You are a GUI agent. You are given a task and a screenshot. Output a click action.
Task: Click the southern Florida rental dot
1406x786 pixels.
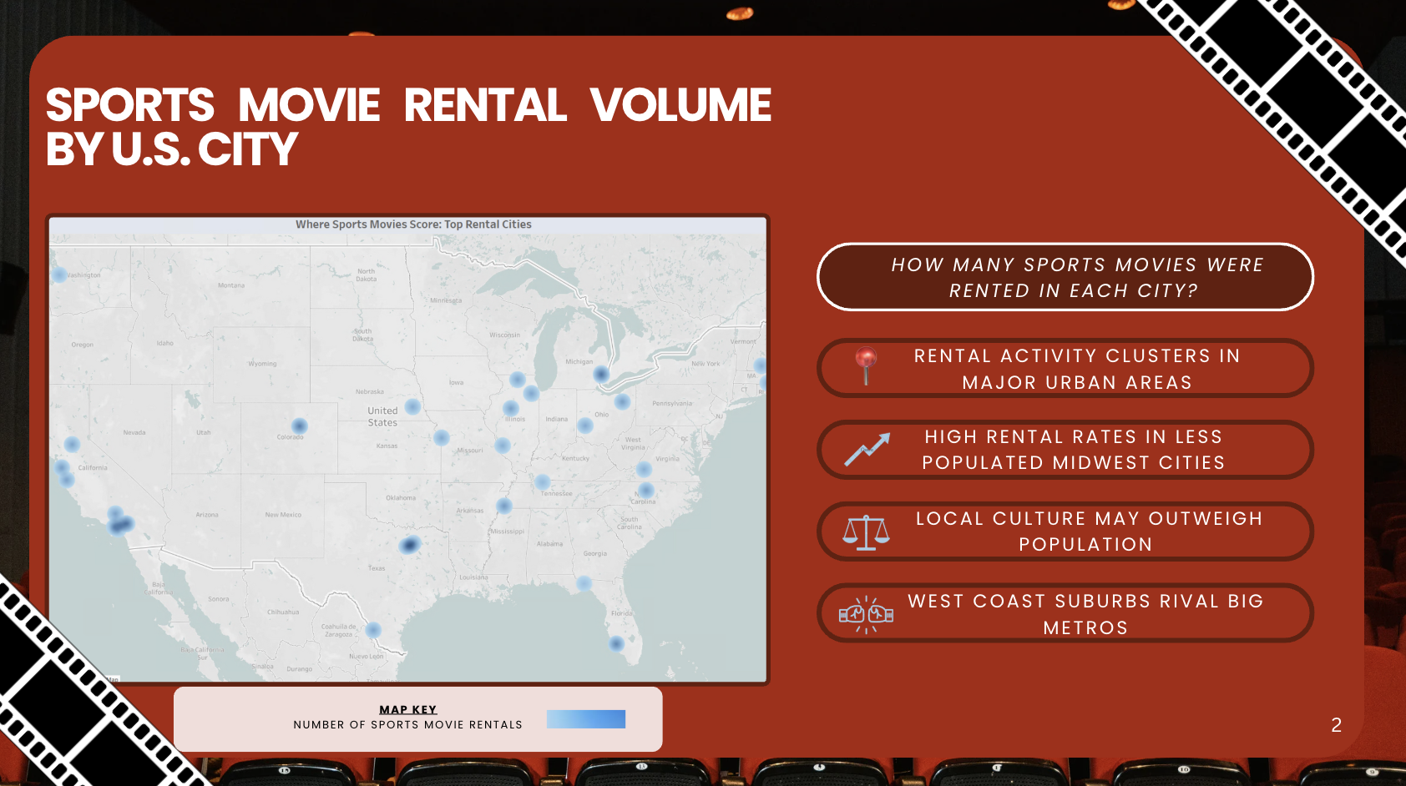[617, 643]
